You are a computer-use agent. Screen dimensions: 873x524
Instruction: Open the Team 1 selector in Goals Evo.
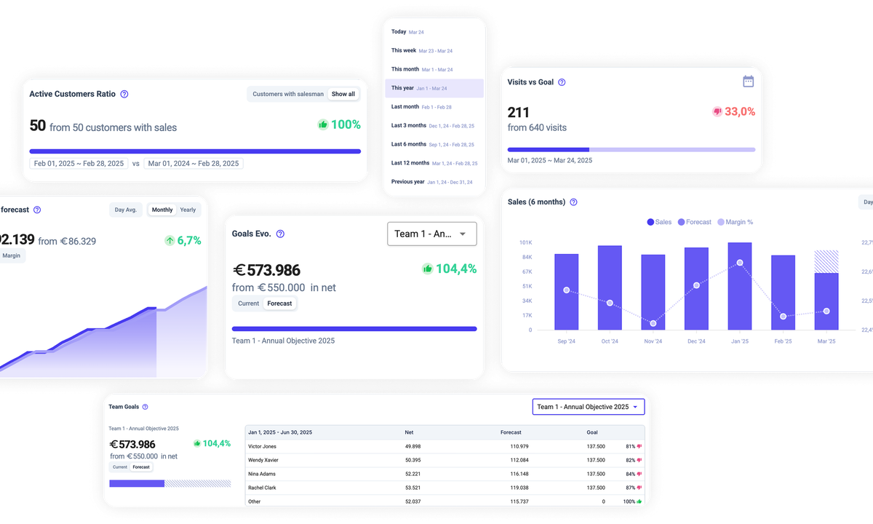(431, 234)
